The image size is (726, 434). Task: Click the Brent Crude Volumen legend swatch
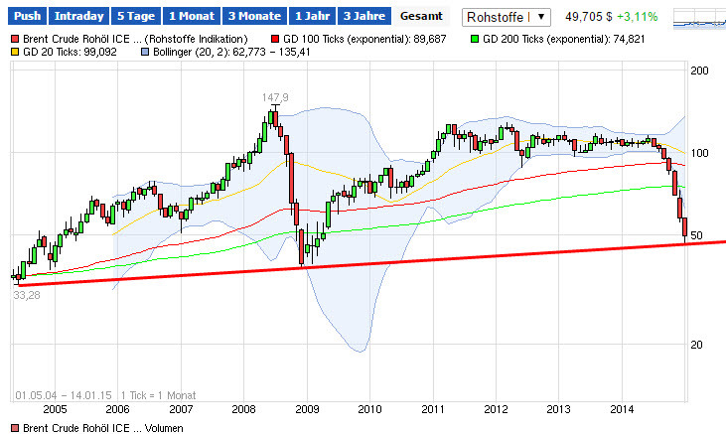[15, 428]
